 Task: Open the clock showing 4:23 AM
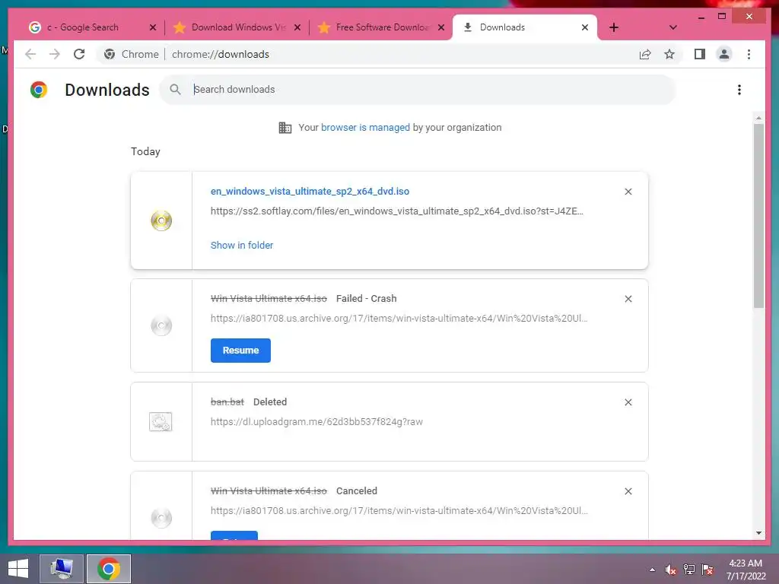(x=746, y=570)
